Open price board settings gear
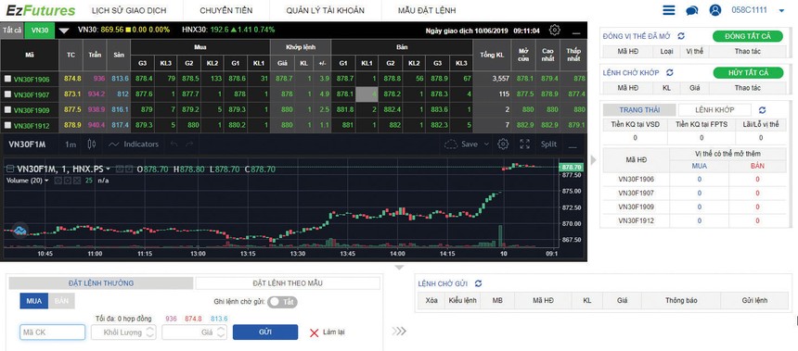798x351 pixels. point(555,30)
